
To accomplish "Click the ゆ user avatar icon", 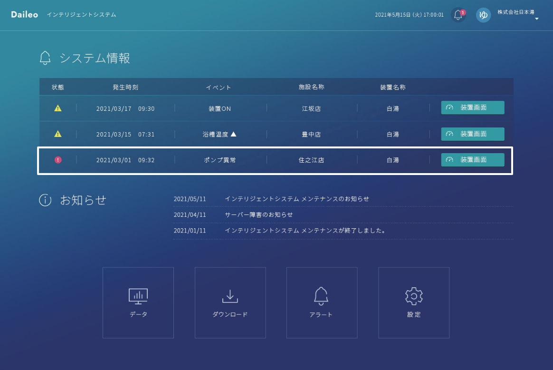I will [483, 15].
